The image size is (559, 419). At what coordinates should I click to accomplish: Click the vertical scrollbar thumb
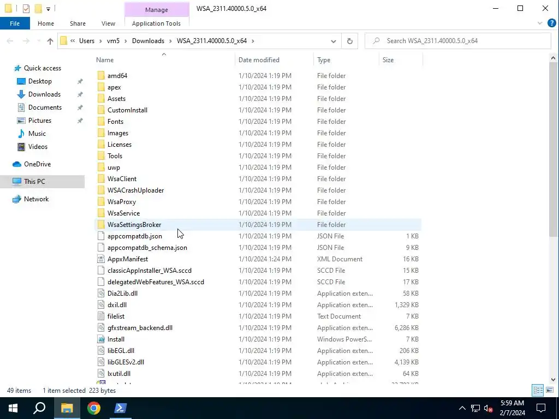coord(553,149)
